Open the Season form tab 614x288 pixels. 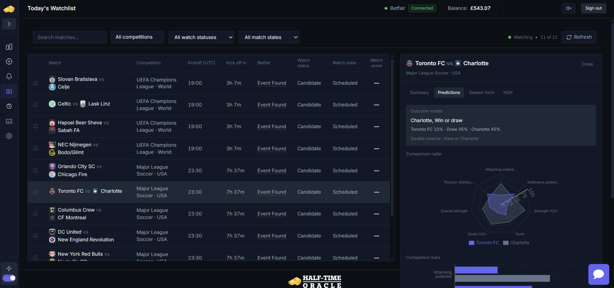pyautogui.click(x=482, y=93)
